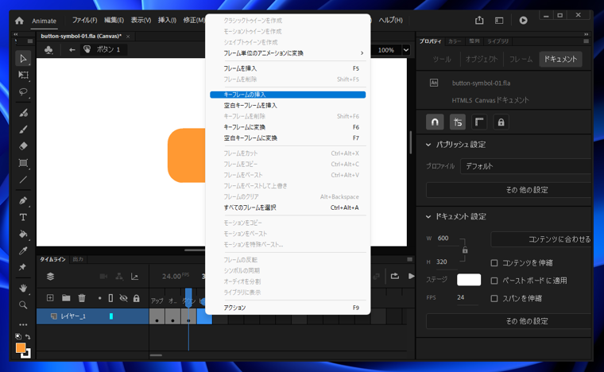Select the Zoom magnifier tool
The height and width of the screenshot is (372, 604).
coord(23,305)
